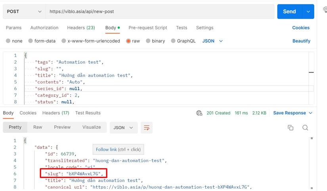Open the Send options dropdown arrow

tap(308, 11)
